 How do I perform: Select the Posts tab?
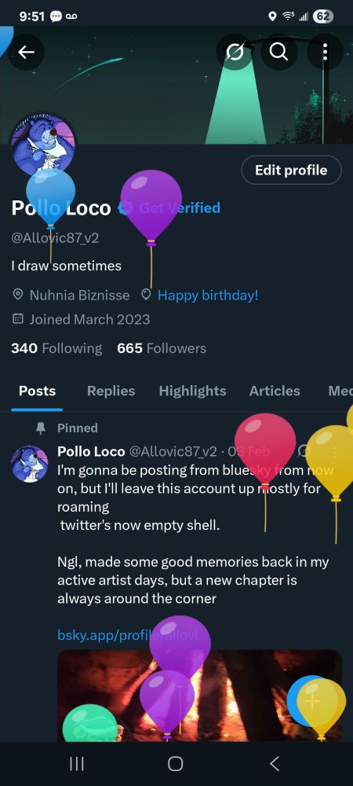(37, 391)
